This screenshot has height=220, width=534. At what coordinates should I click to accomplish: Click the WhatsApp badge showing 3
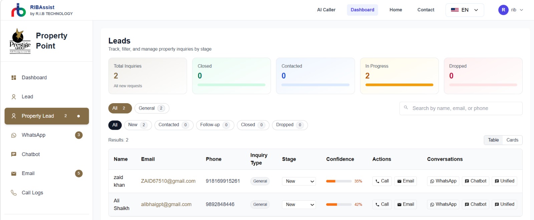pos(79,135)
